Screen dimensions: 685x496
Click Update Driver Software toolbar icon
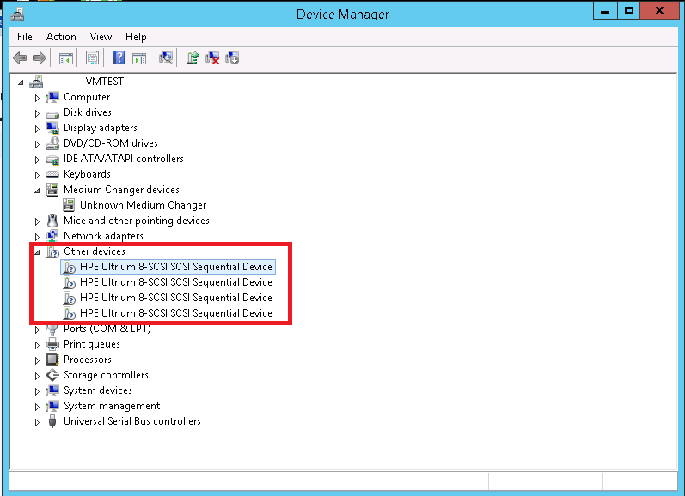point(193,57)
